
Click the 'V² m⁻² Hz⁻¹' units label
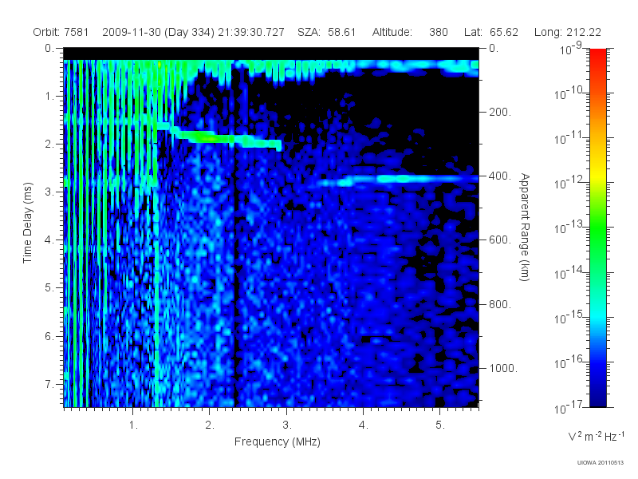coord(596,436)
